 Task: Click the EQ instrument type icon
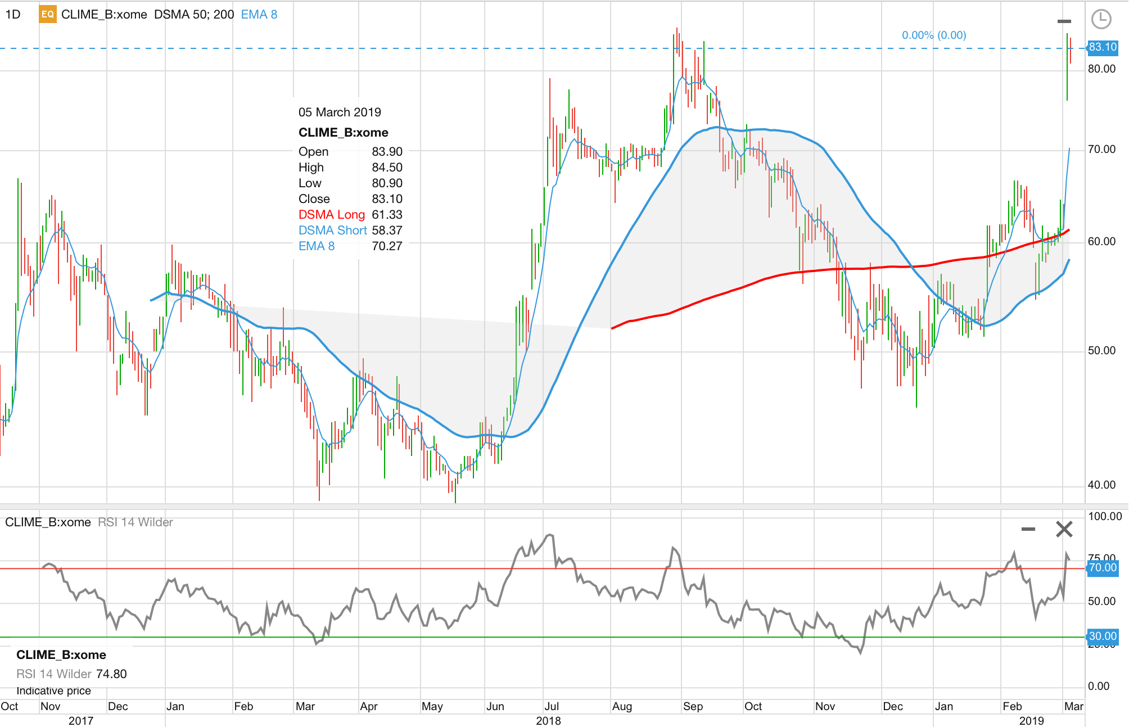tap(47, 15)
